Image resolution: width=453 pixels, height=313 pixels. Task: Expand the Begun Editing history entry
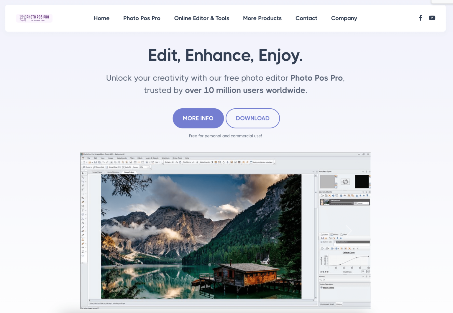coord(321,287)
